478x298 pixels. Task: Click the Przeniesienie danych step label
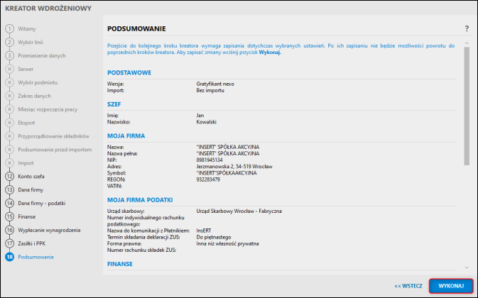coord(42,55)
